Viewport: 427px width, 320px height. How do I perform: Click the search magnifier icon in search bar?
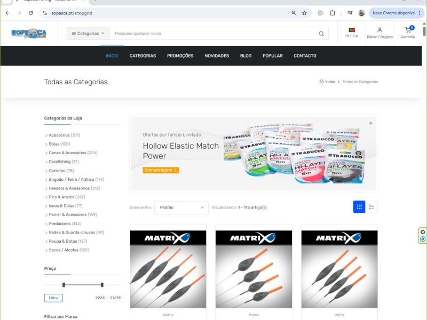coord(321,34)
